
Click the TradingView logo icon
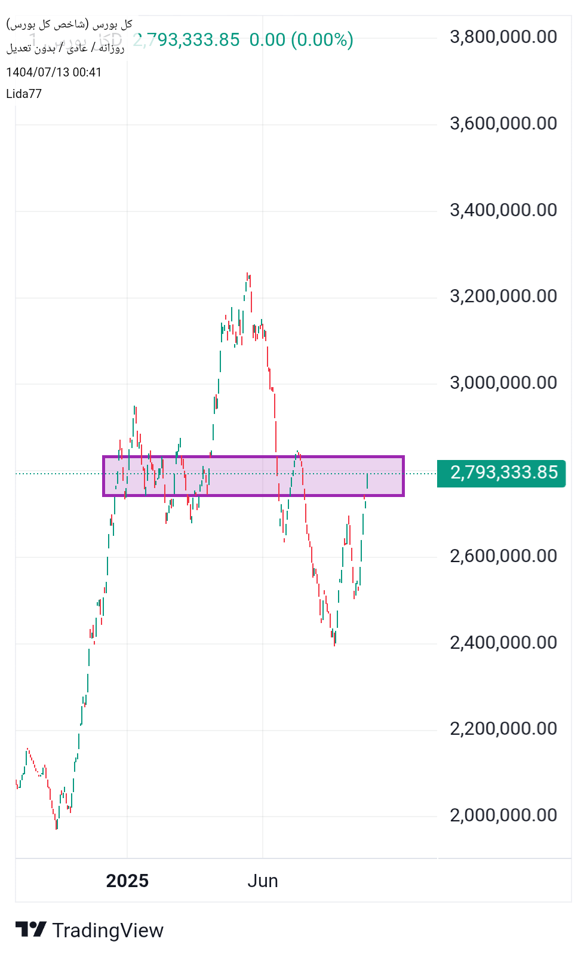click(x=30, y=930)
